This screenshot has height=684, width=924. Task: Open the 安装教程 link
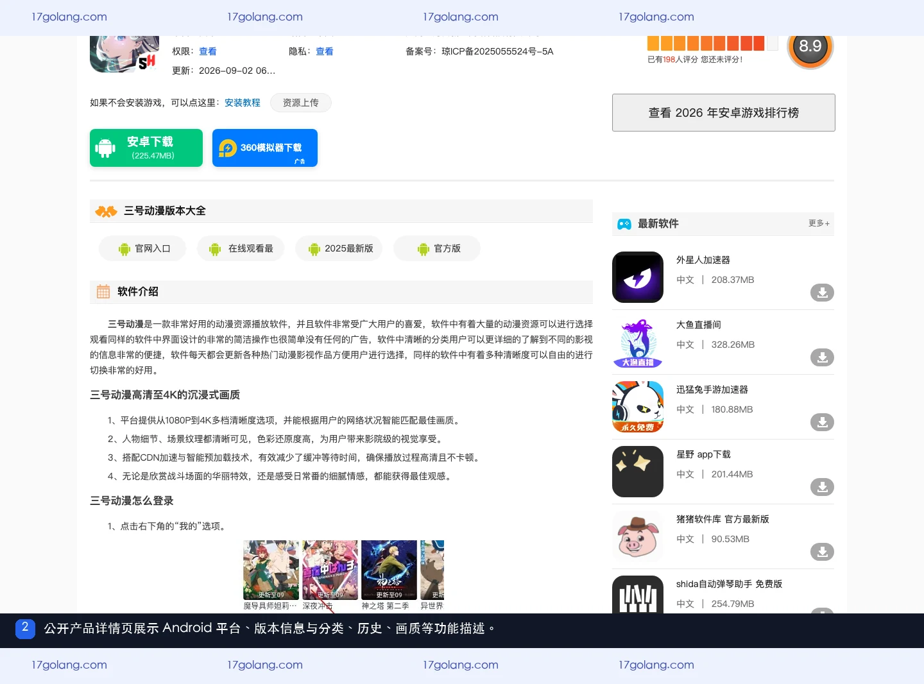[243, 103]
